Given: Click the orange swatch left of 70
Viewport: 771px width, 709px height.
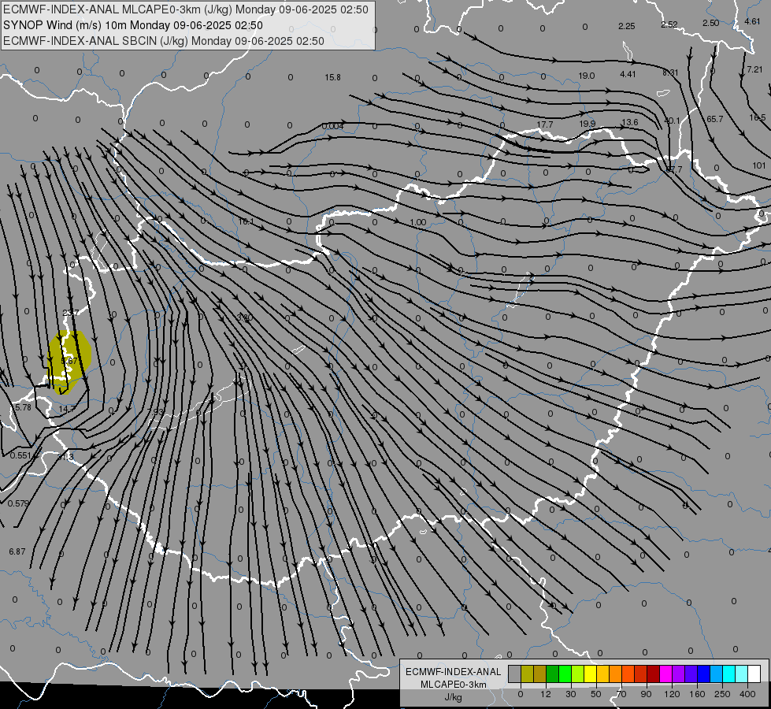Looking at the screenshot, I should tap(616, 674).
